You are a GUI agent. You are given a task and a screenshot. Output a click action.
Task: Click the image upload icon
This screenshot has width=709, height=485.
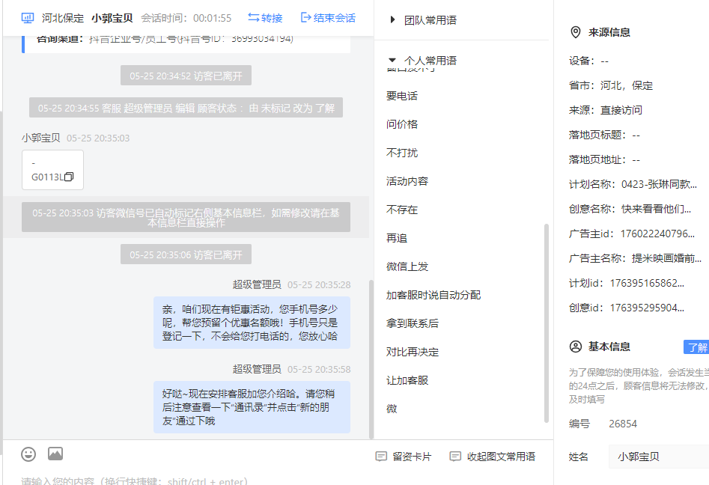[x=55, y=454]
